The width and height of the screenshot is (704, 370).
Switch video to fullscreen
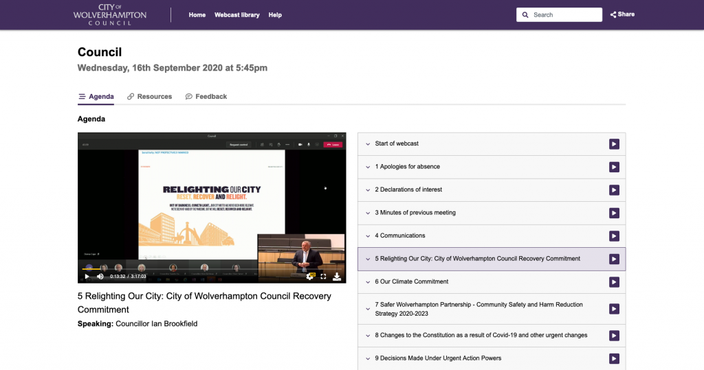coord(323,276)
